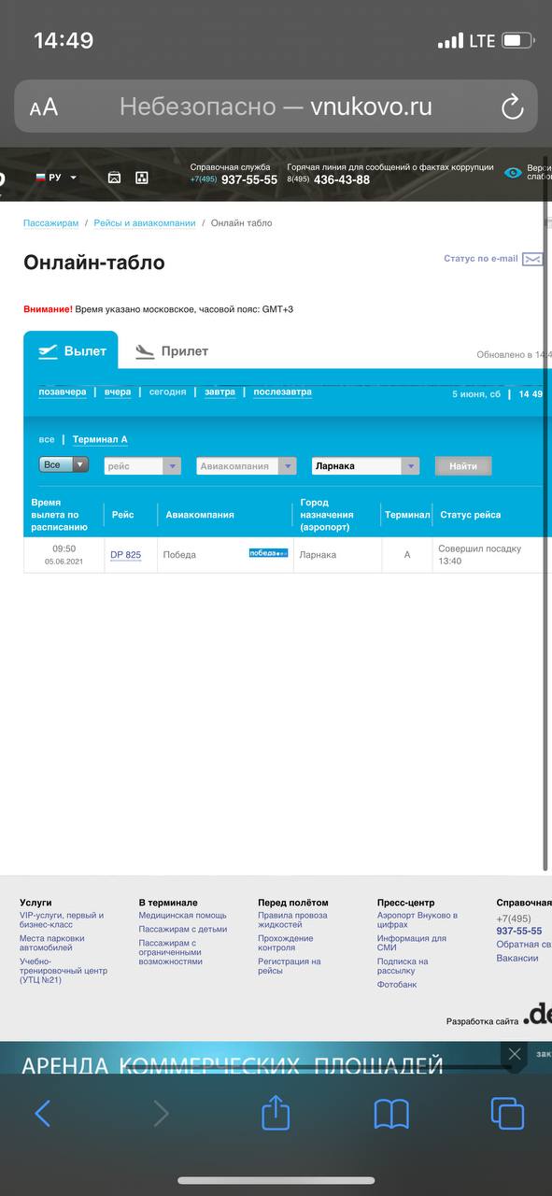552x1196 pixels.
Task: Open the РУ language dropdown
Action: pos(56,178)
